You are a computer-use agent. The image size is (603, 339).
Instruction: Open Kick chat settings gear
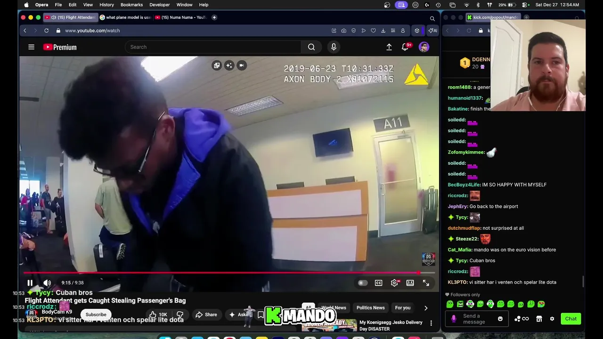552,319
